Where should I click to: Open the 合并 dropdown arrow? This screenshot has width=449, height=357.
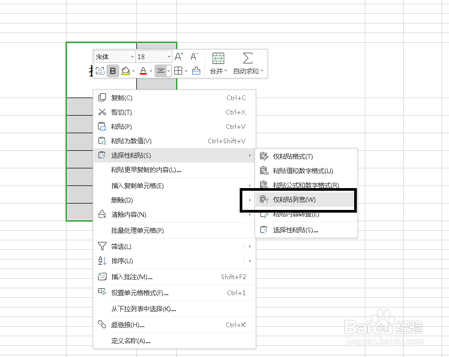click(x=226, y=71)
